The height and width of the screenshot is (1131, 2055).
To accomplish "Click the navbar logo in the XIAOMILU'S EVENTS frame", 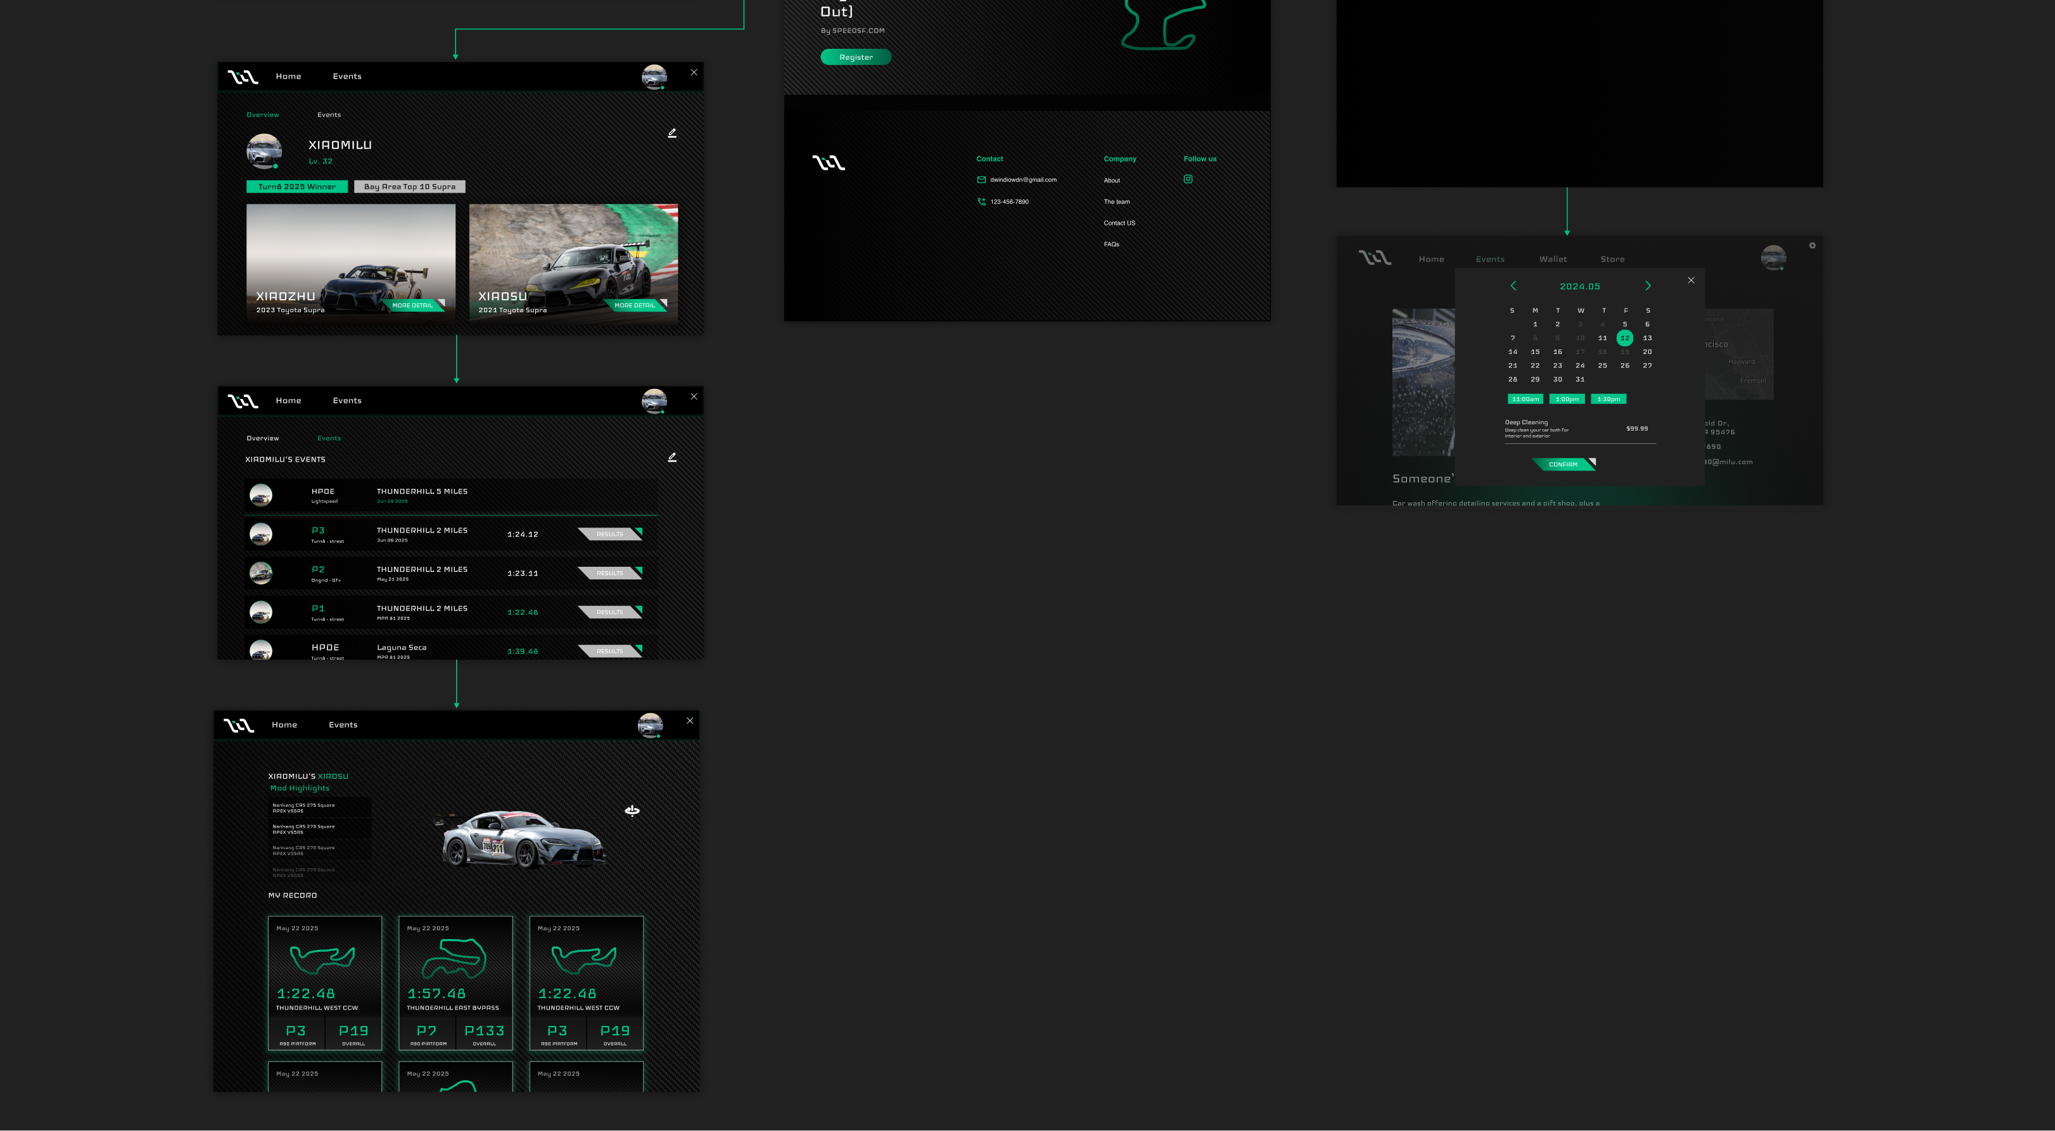I will click(x=243, y=400).
